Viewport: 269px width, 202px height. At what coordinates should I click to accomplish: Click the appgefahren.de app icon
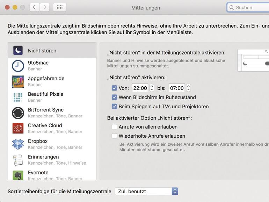[x=18, y=81]
